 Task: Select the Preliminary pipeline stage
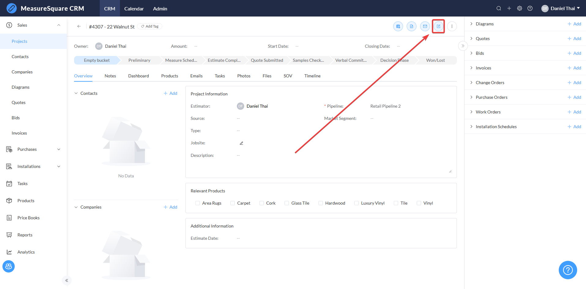(139, 60)
